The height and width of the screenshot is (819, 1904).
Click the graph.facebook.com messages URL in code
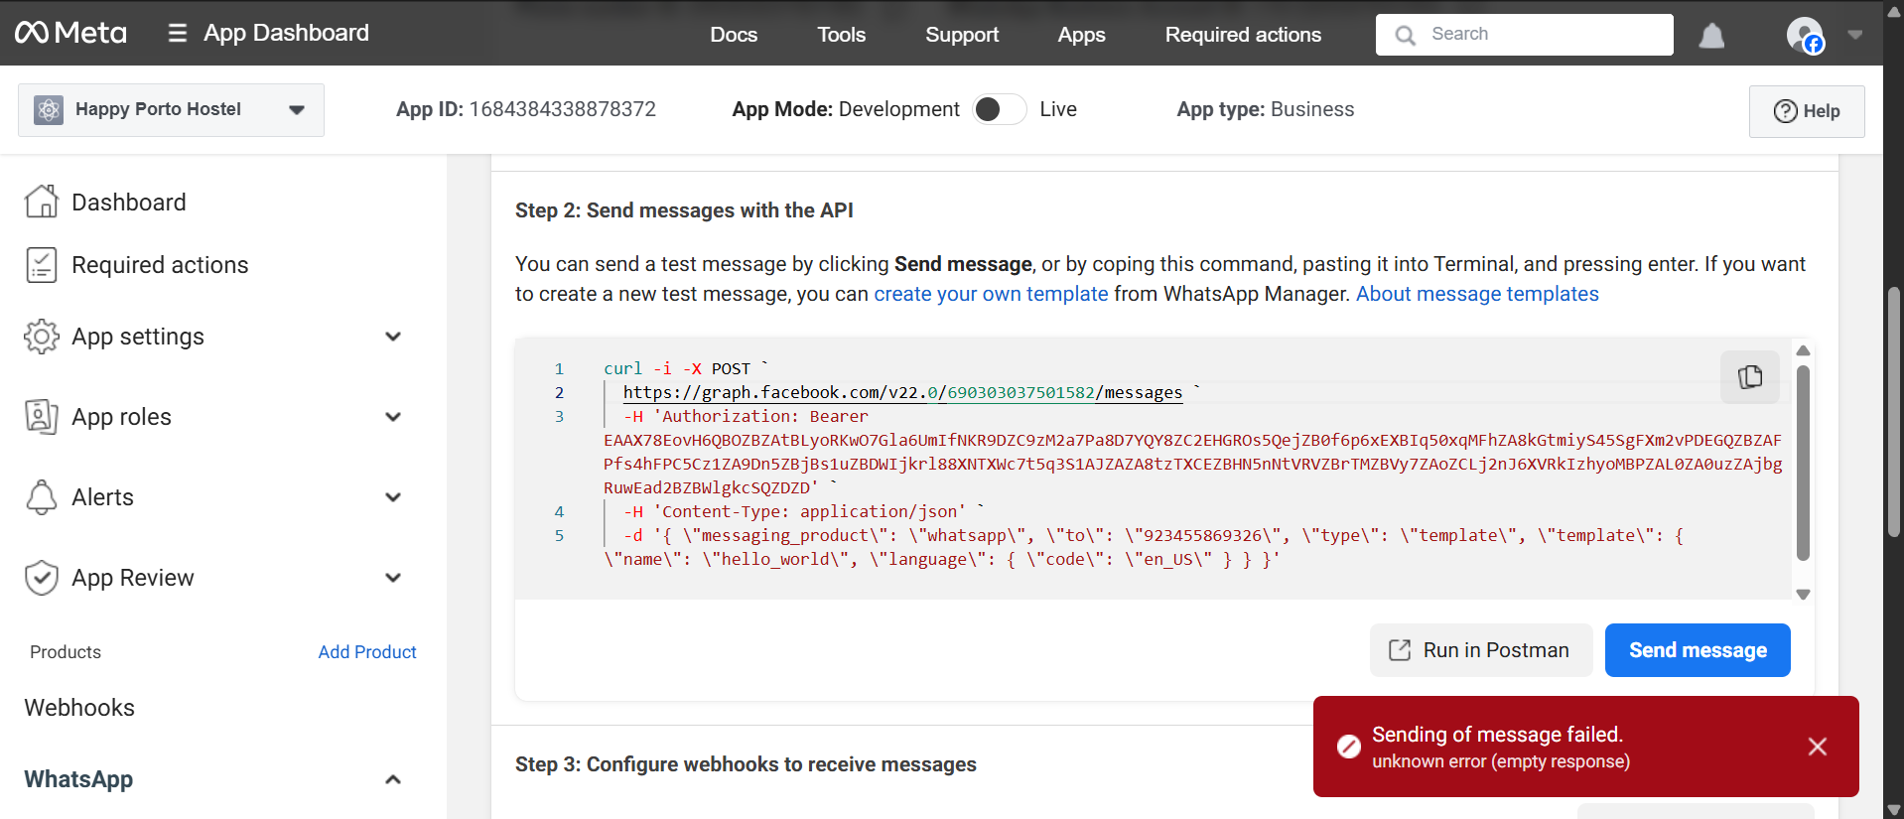point(902,393)
